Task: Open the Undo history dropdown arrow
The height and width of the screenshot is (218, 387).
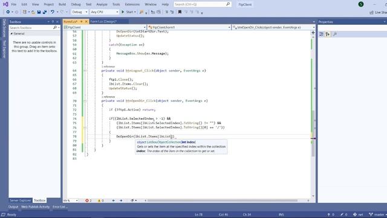Action: coord(57,12)
